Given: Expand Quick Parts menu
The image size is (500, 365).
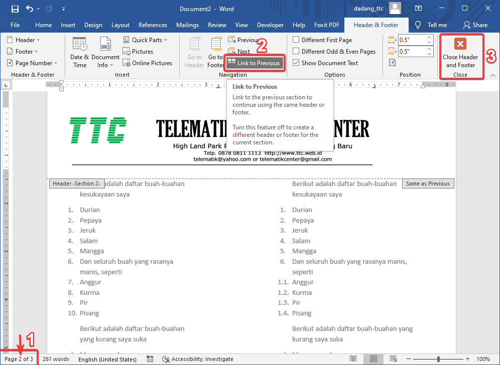Looking at the screenshot, I should click(x=146, y=40).
